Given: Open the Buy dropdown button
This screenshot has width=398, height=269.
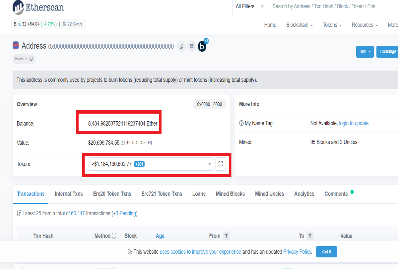Looking at the screenshot, I should coord(365,52).
